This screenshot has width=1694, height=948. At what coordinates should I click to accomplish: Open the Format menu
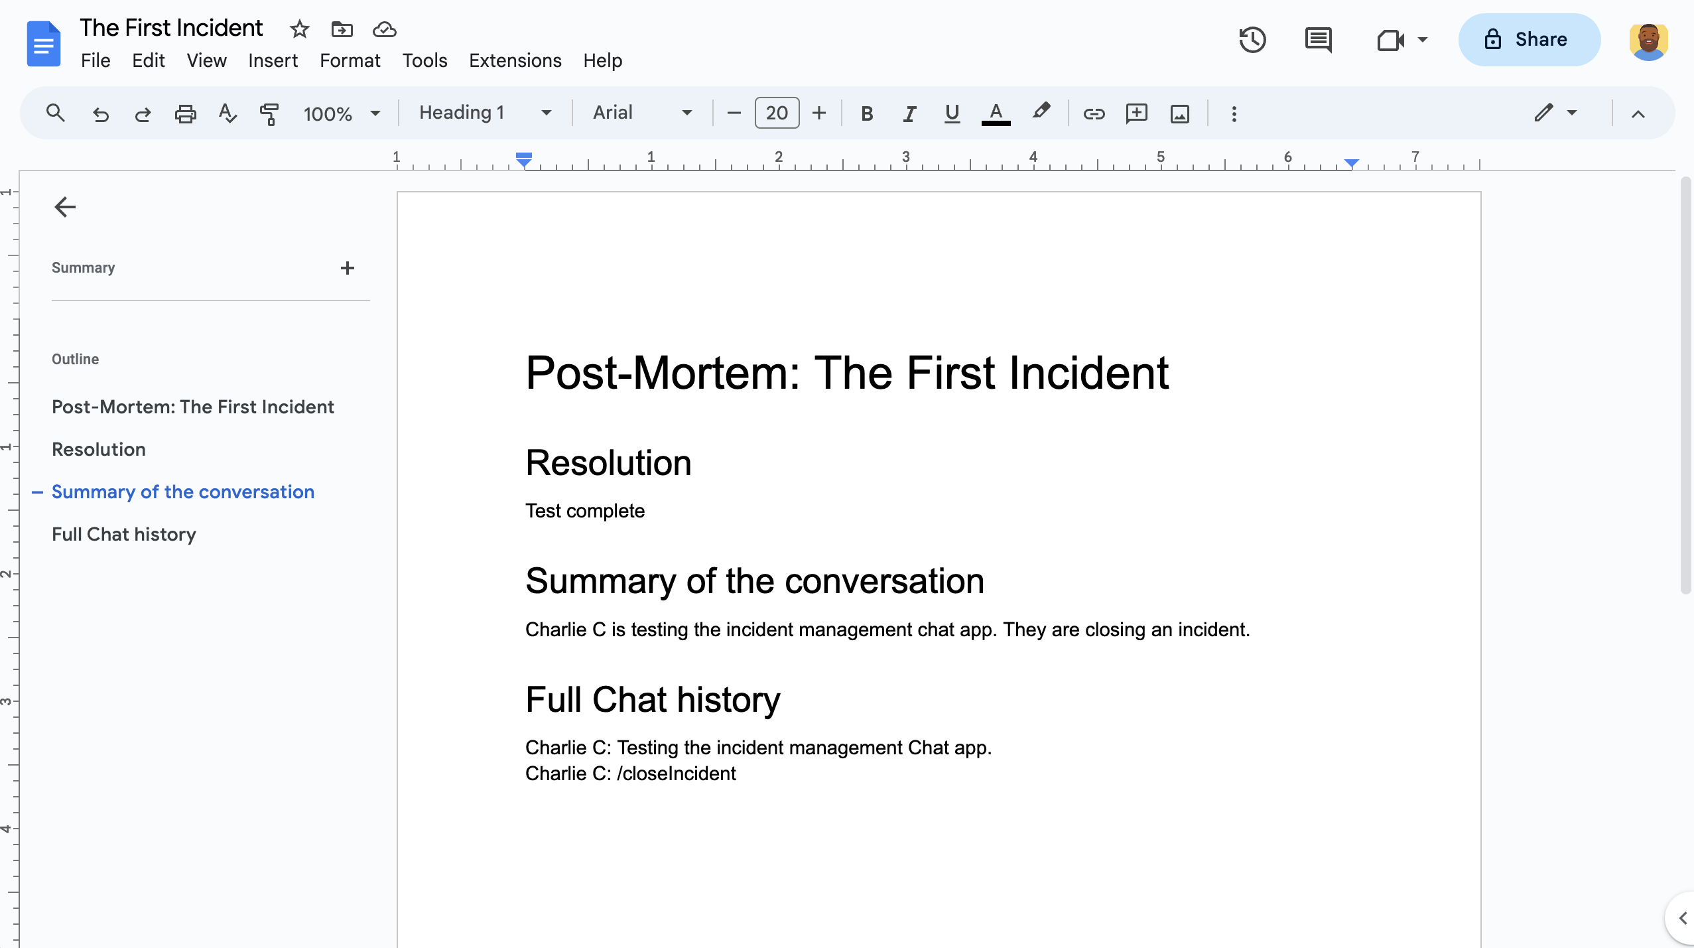349,59
